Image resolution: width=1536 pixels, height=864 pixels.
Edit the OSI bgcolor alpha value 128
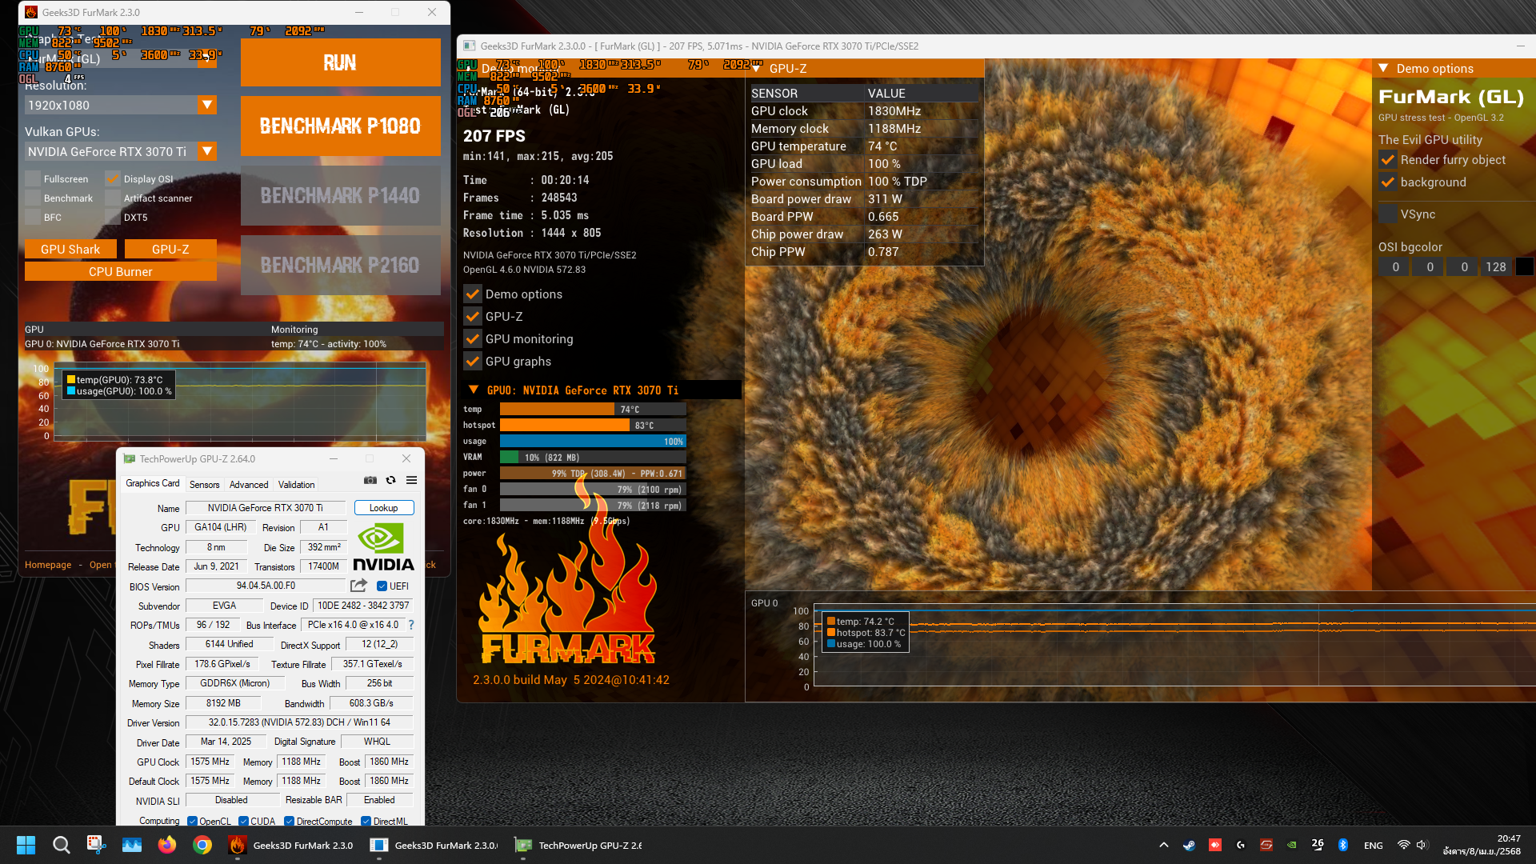(1496, 266)
